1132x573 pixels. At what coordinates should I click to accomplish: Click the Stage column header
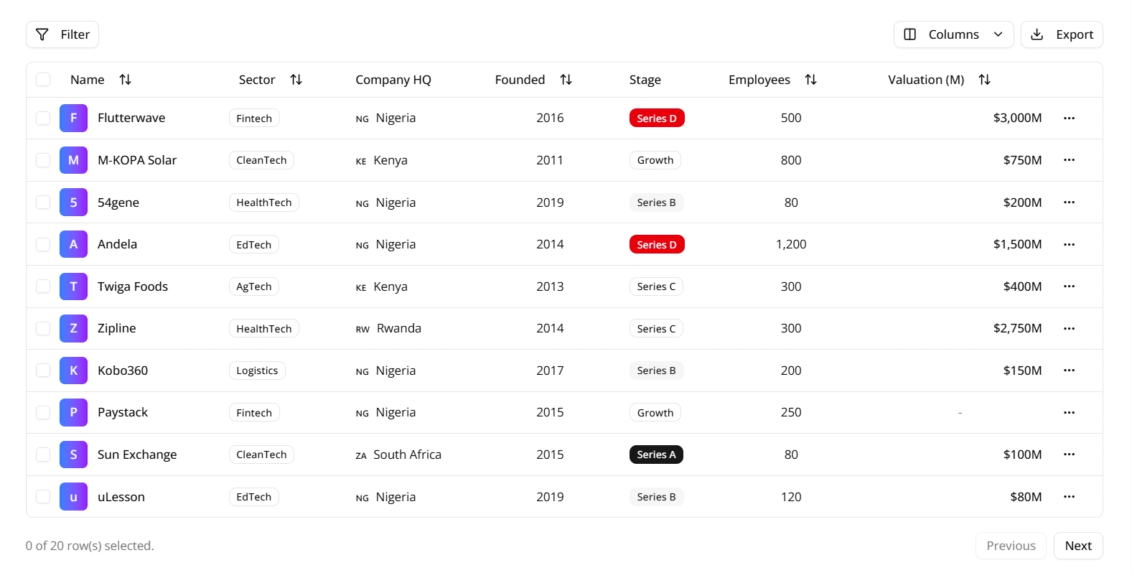(x=645, y=80)
